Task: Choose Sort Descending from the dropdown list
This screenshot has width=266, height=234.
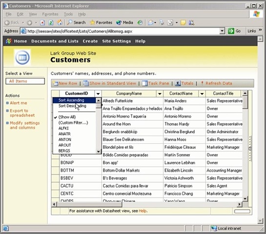Action: pos(72,106)
